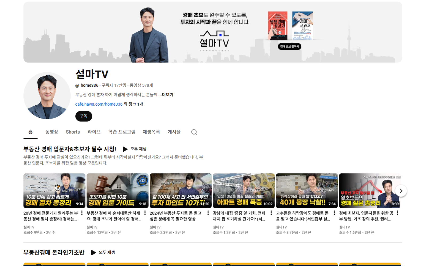Viewport: 426px width, 266px height.
Task: Open the 동영상 tab
Action: [52, 132]
